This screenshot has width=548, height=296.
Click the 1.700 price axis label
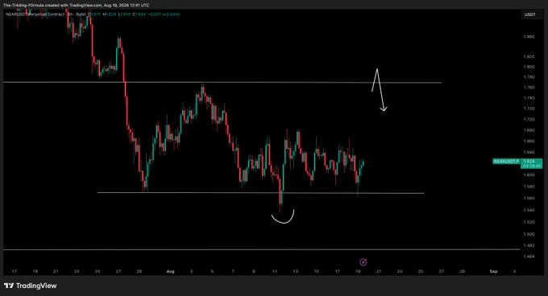tap(529, 119)
